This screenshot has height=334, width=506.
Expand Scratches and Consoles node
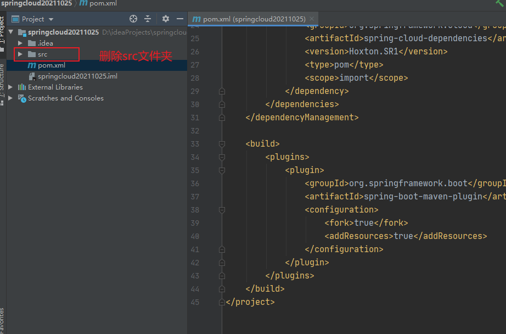pyautogui.click(x=10, y=98)
